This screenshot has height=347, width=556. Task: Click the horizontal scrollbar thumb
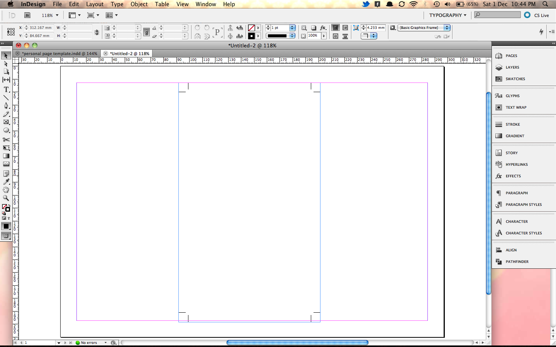(297, 342)
